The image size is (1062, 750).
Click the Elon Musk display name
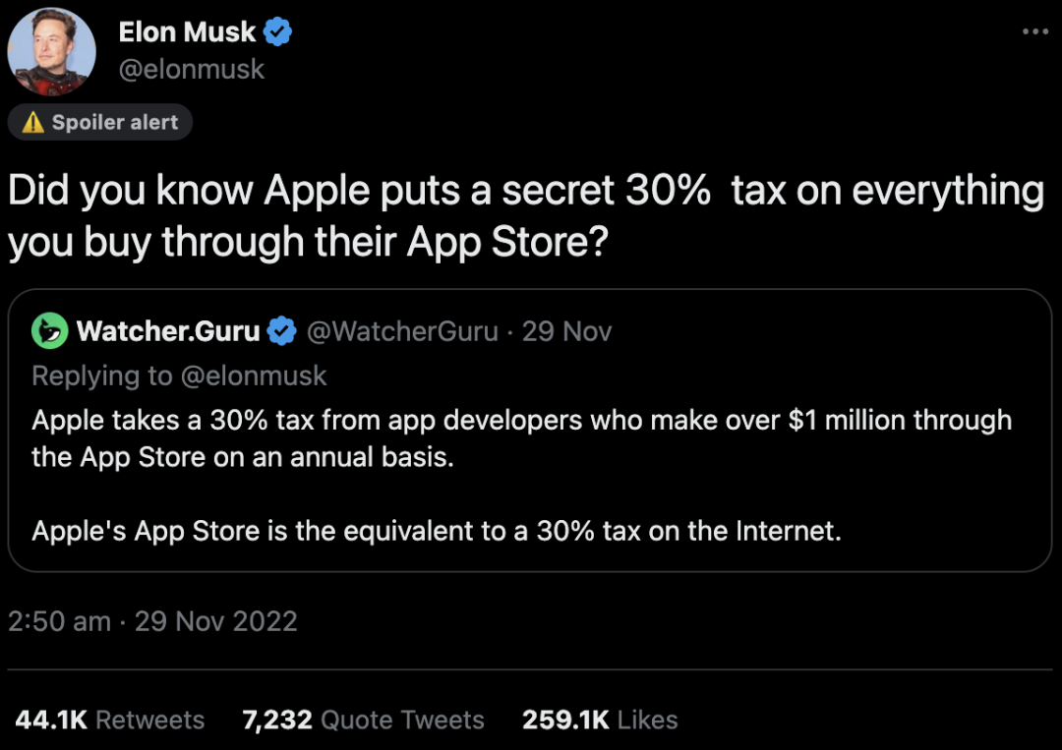click(187, 32)
